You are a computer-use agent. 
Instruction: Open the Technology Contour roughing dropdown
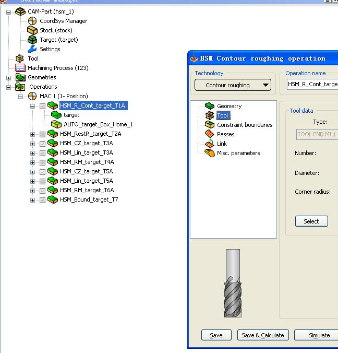pos(233,85)
